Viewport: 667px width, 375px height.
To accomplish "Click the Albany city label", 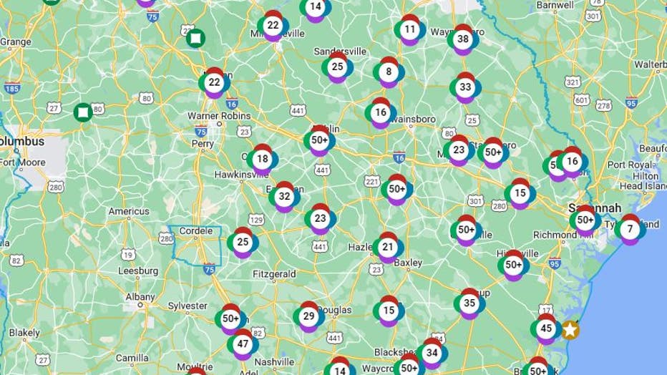I will (140, 297).
